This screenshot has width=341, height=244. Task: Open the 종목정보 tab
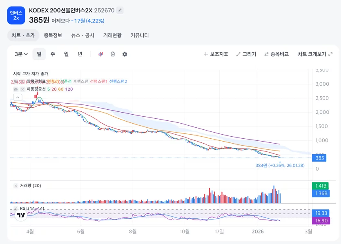coord(53,35)
